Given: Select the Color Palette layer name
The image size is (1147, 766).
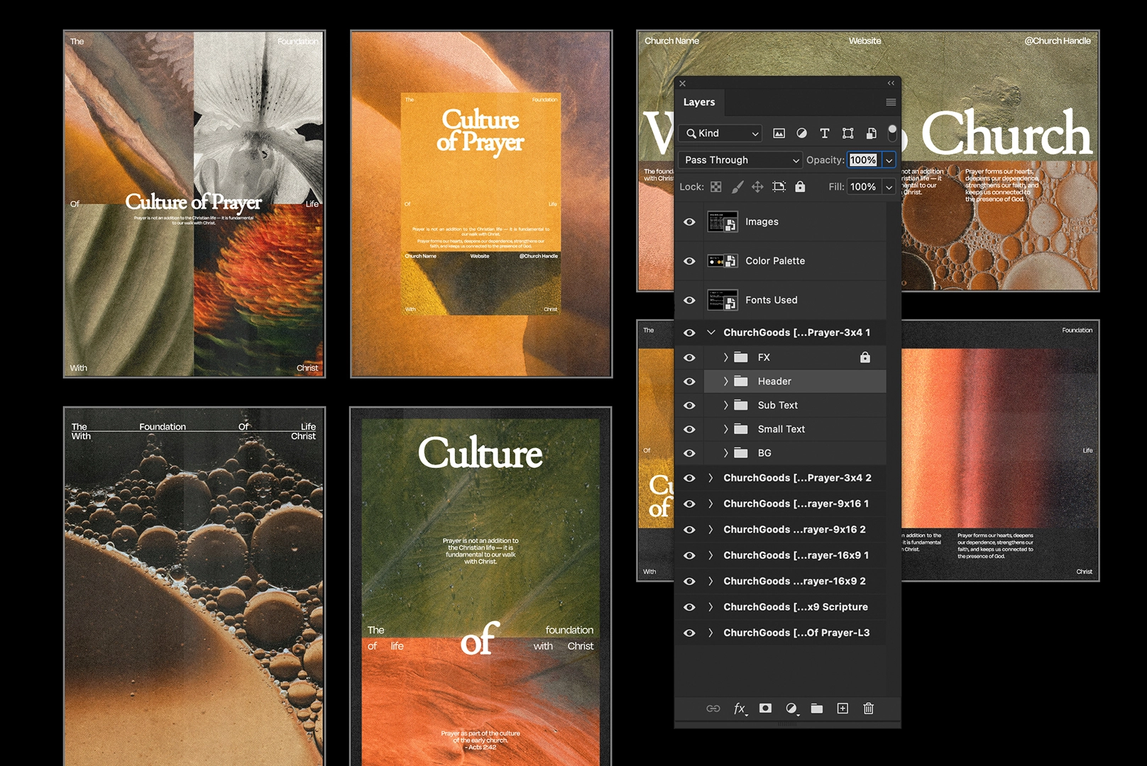Looking at the screenshot, I should pyautogui.click(x=775, y=261).
